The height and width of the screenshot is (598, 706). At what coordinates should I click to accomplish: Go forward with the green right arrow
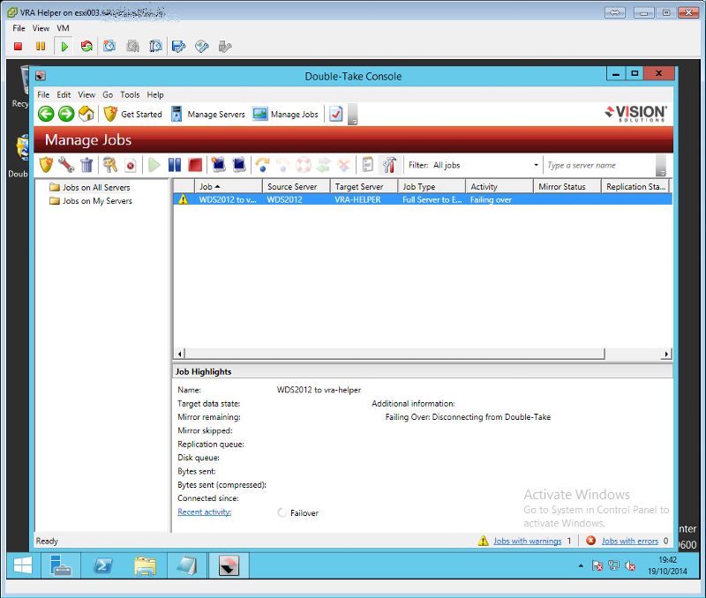point(66,114)
